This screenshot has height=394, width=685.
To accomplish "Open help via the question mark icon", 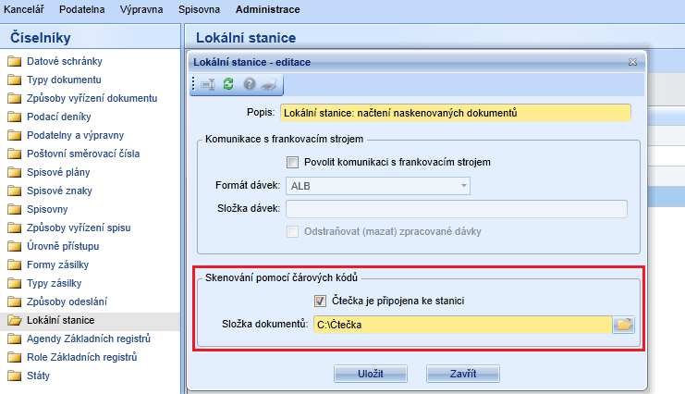I will [249, 83].
